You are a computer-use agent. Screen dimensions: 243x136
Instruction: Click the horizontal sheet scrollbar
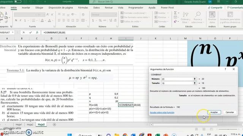(185, 125)
